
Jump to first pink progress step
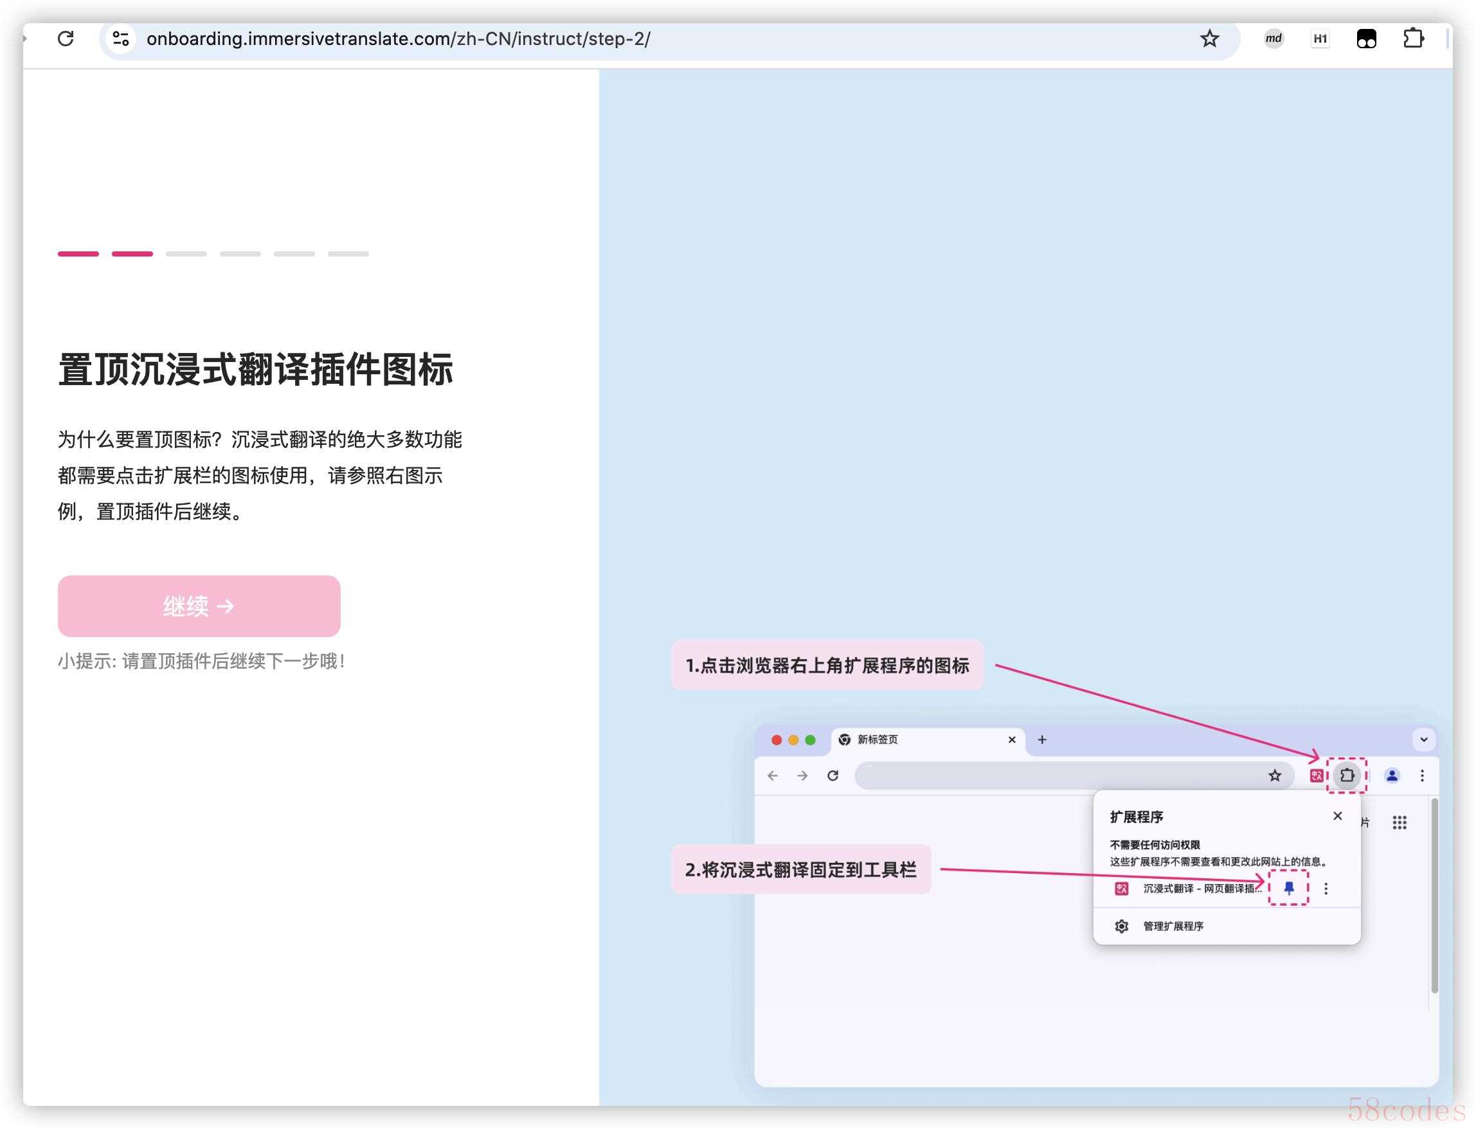coord(78,253)
